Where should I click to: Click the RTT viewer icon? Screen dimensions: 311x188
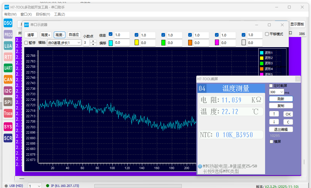click(8, 57)
